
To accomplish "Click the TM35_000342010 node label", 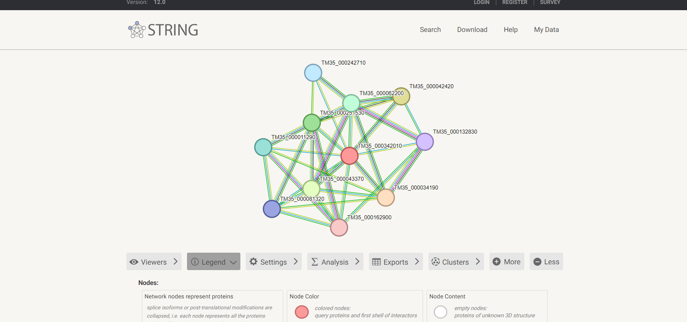I will click(380, 146).
